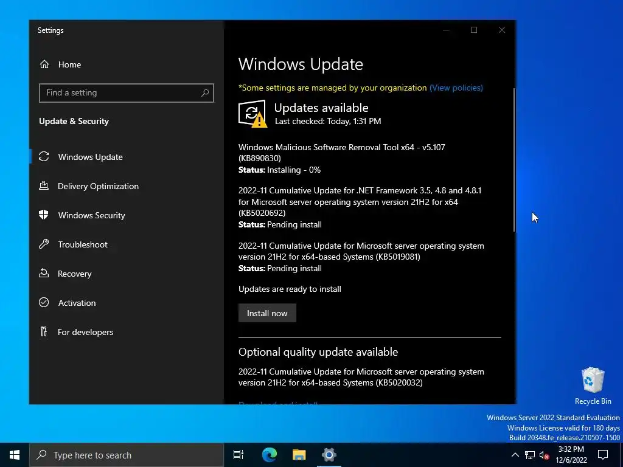Minimize the Settings window

point(446,30)
